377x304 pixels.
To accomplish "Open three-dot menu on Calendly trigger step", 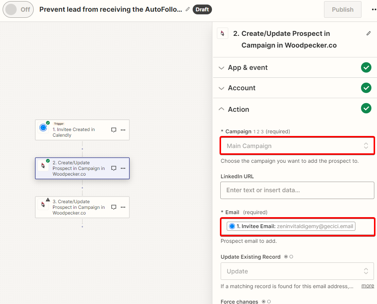I will (x=123, y=130).
